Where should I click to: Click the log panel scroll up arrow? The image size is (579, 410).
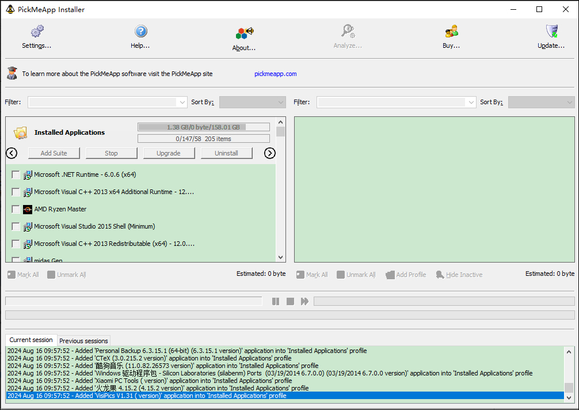(x=569, y=352)
